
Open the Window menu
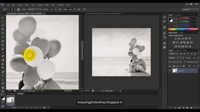tap(61, 5)
